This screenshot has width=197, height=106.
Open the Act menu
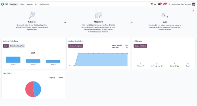point(36,4)
